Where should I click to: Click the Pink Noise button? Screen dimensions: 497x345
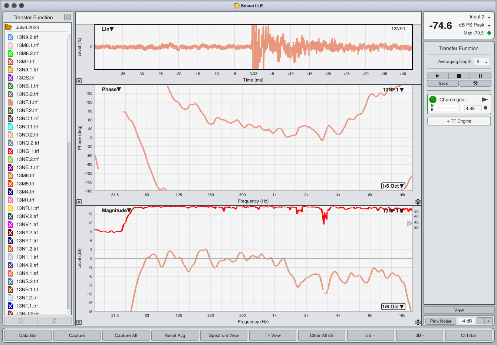click(441, 321)
